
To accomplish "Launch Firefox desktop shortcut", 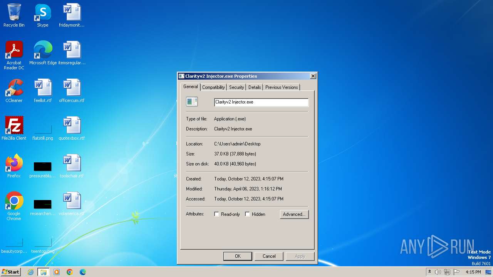I will pyautogui.click(x=14, y=166).
